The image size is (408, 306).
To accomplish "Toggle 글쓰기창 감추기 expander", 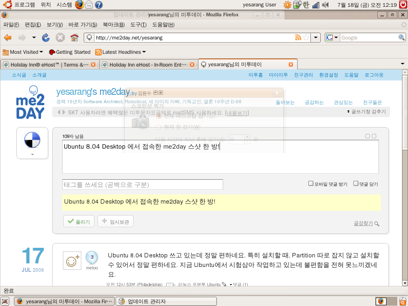I will pos(367,112).
